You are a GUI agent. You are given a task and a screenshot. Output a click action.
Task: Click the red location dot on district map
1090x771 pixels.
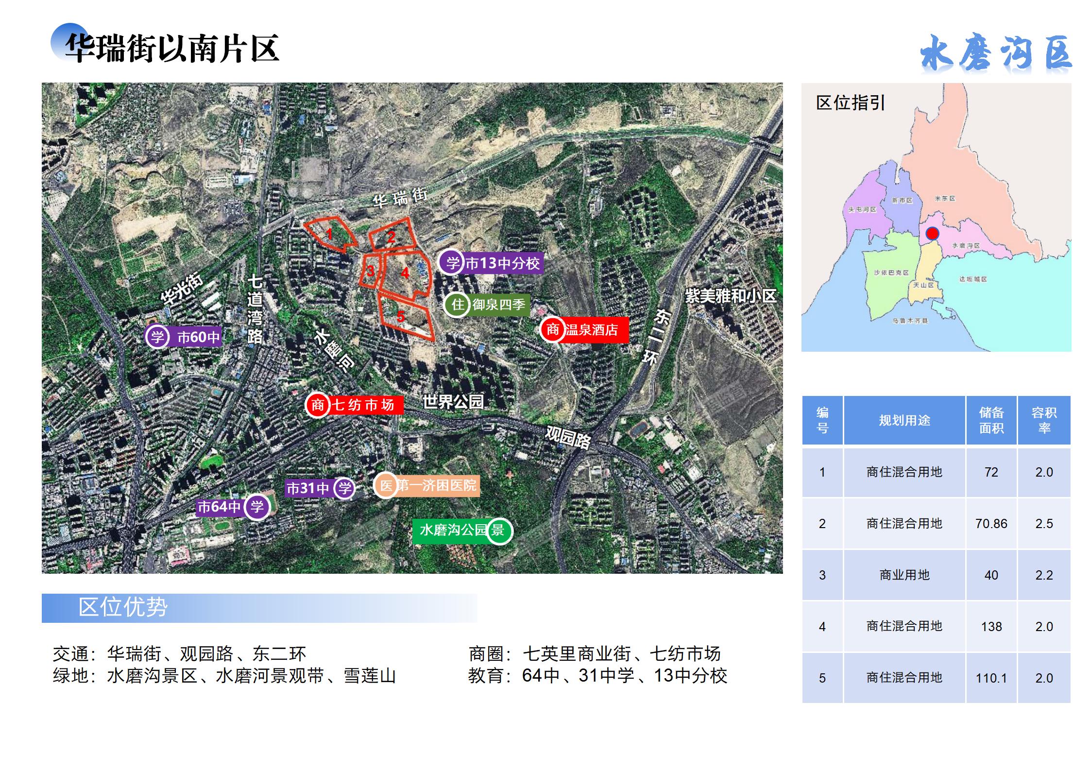(x=932, y=234)
